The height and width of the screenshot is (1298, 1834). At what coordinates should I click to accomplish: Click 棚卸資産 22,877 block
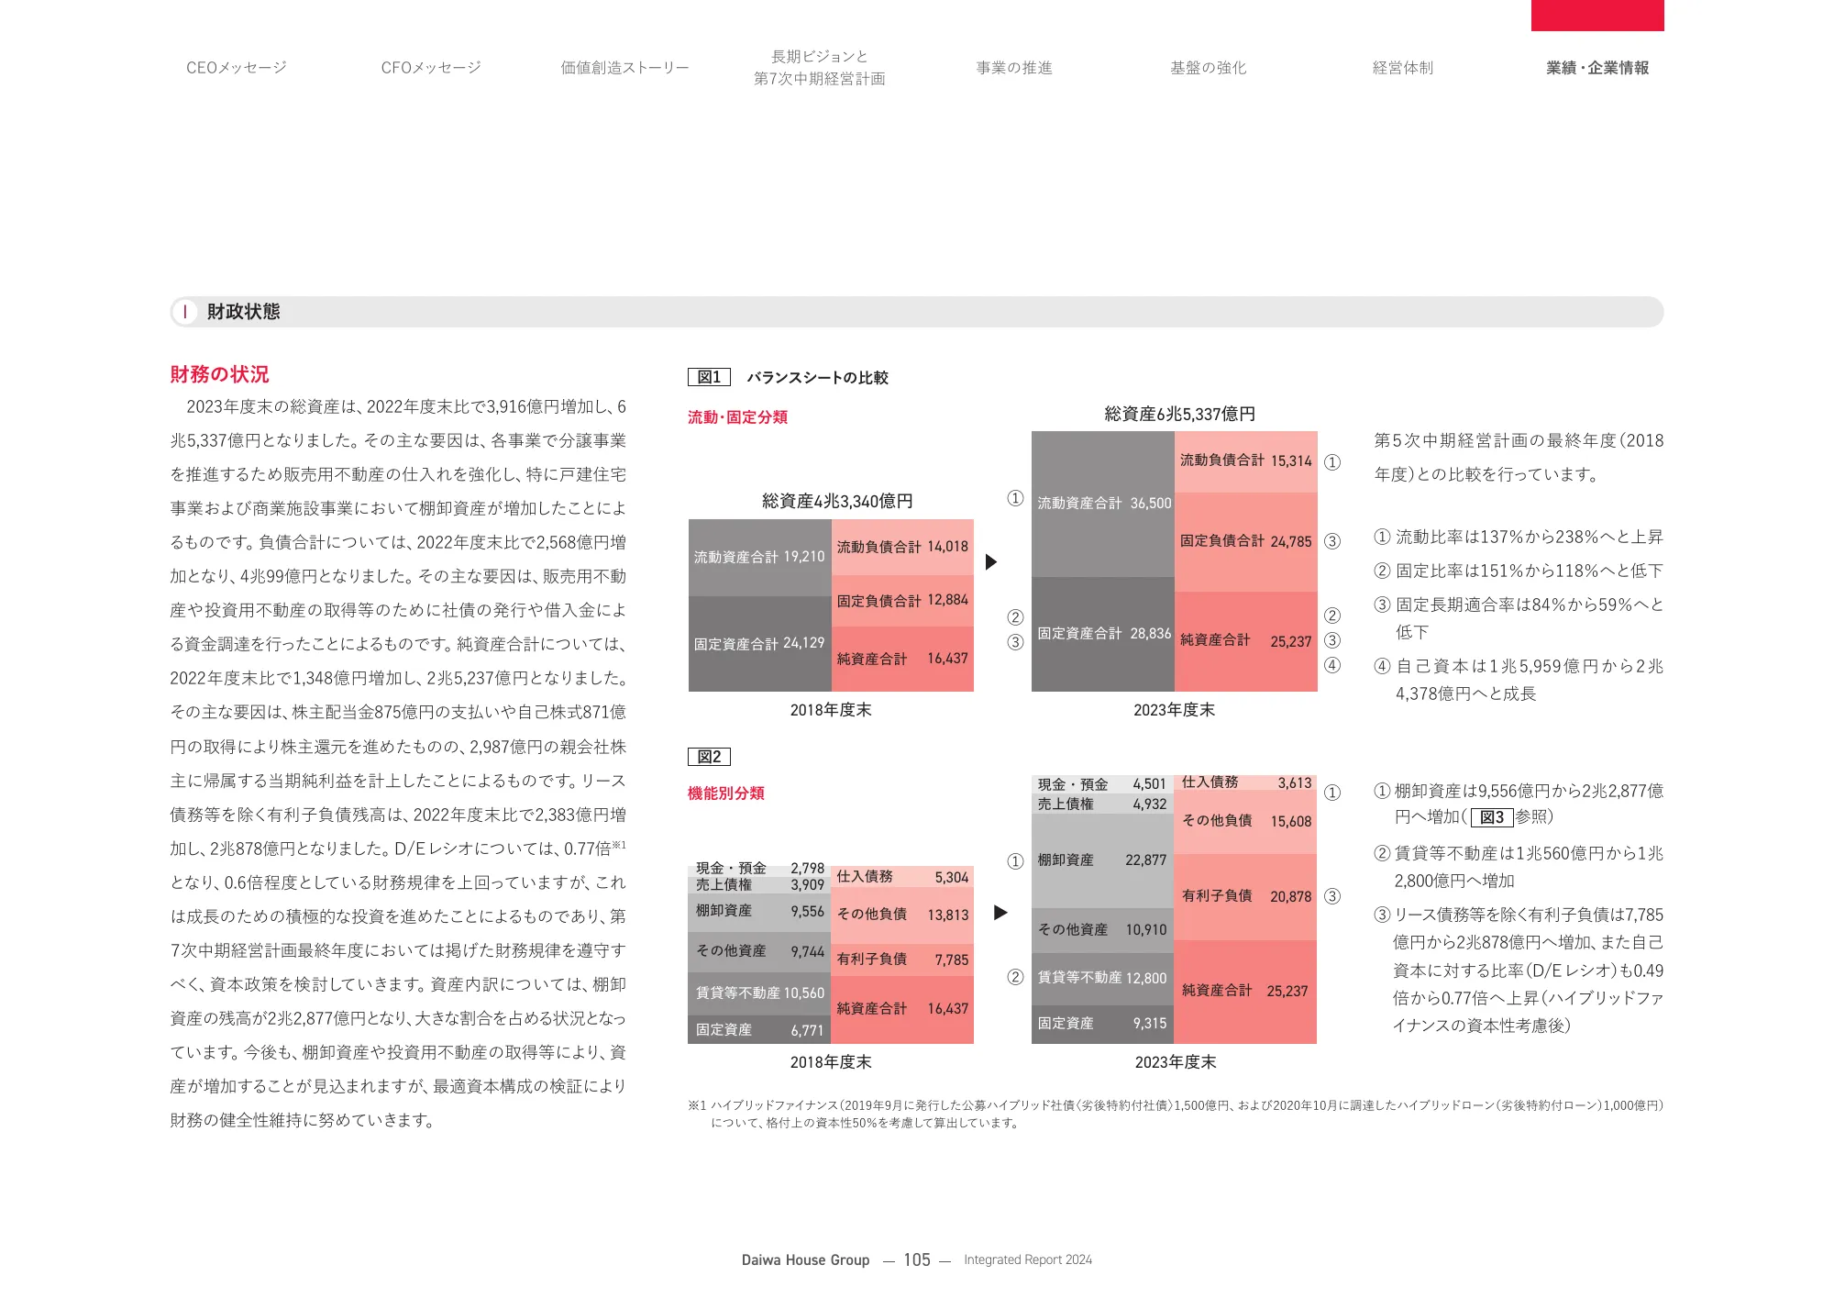[x=1102, y=860]
